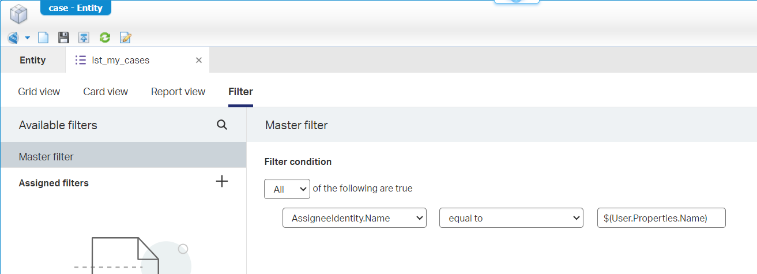Switch to the Entity tab

click(33, 60)
